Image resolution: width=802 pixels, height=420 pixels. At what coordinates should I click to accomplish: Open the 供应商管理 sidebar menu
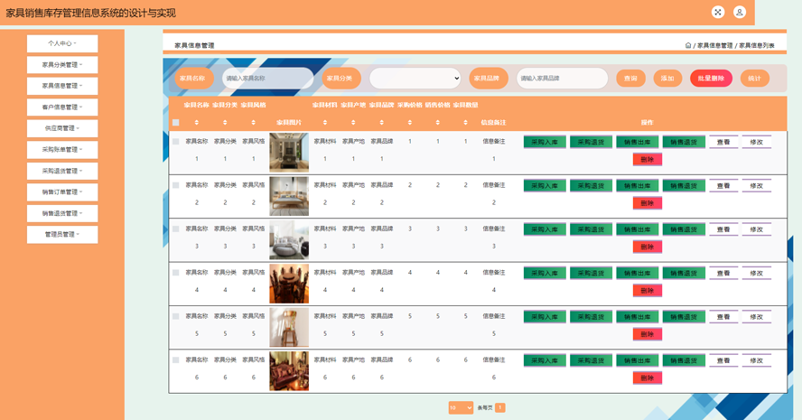(x=62, y=128)
